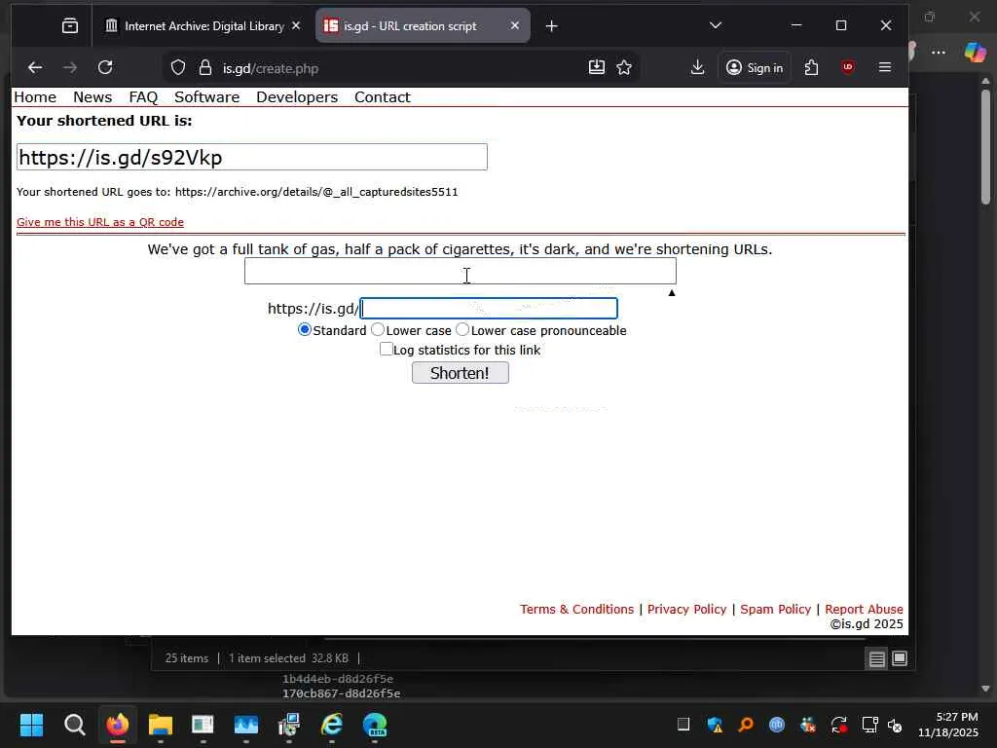Switch File Explorer to large icons view
Image resolution: width=997 pixels, height=748 pixels.
point(899,659)
